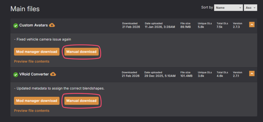263x122 pixels.
Task: Collapse the Custom Avatars file section
Action: pyautogui.click(x=252, y=25)
